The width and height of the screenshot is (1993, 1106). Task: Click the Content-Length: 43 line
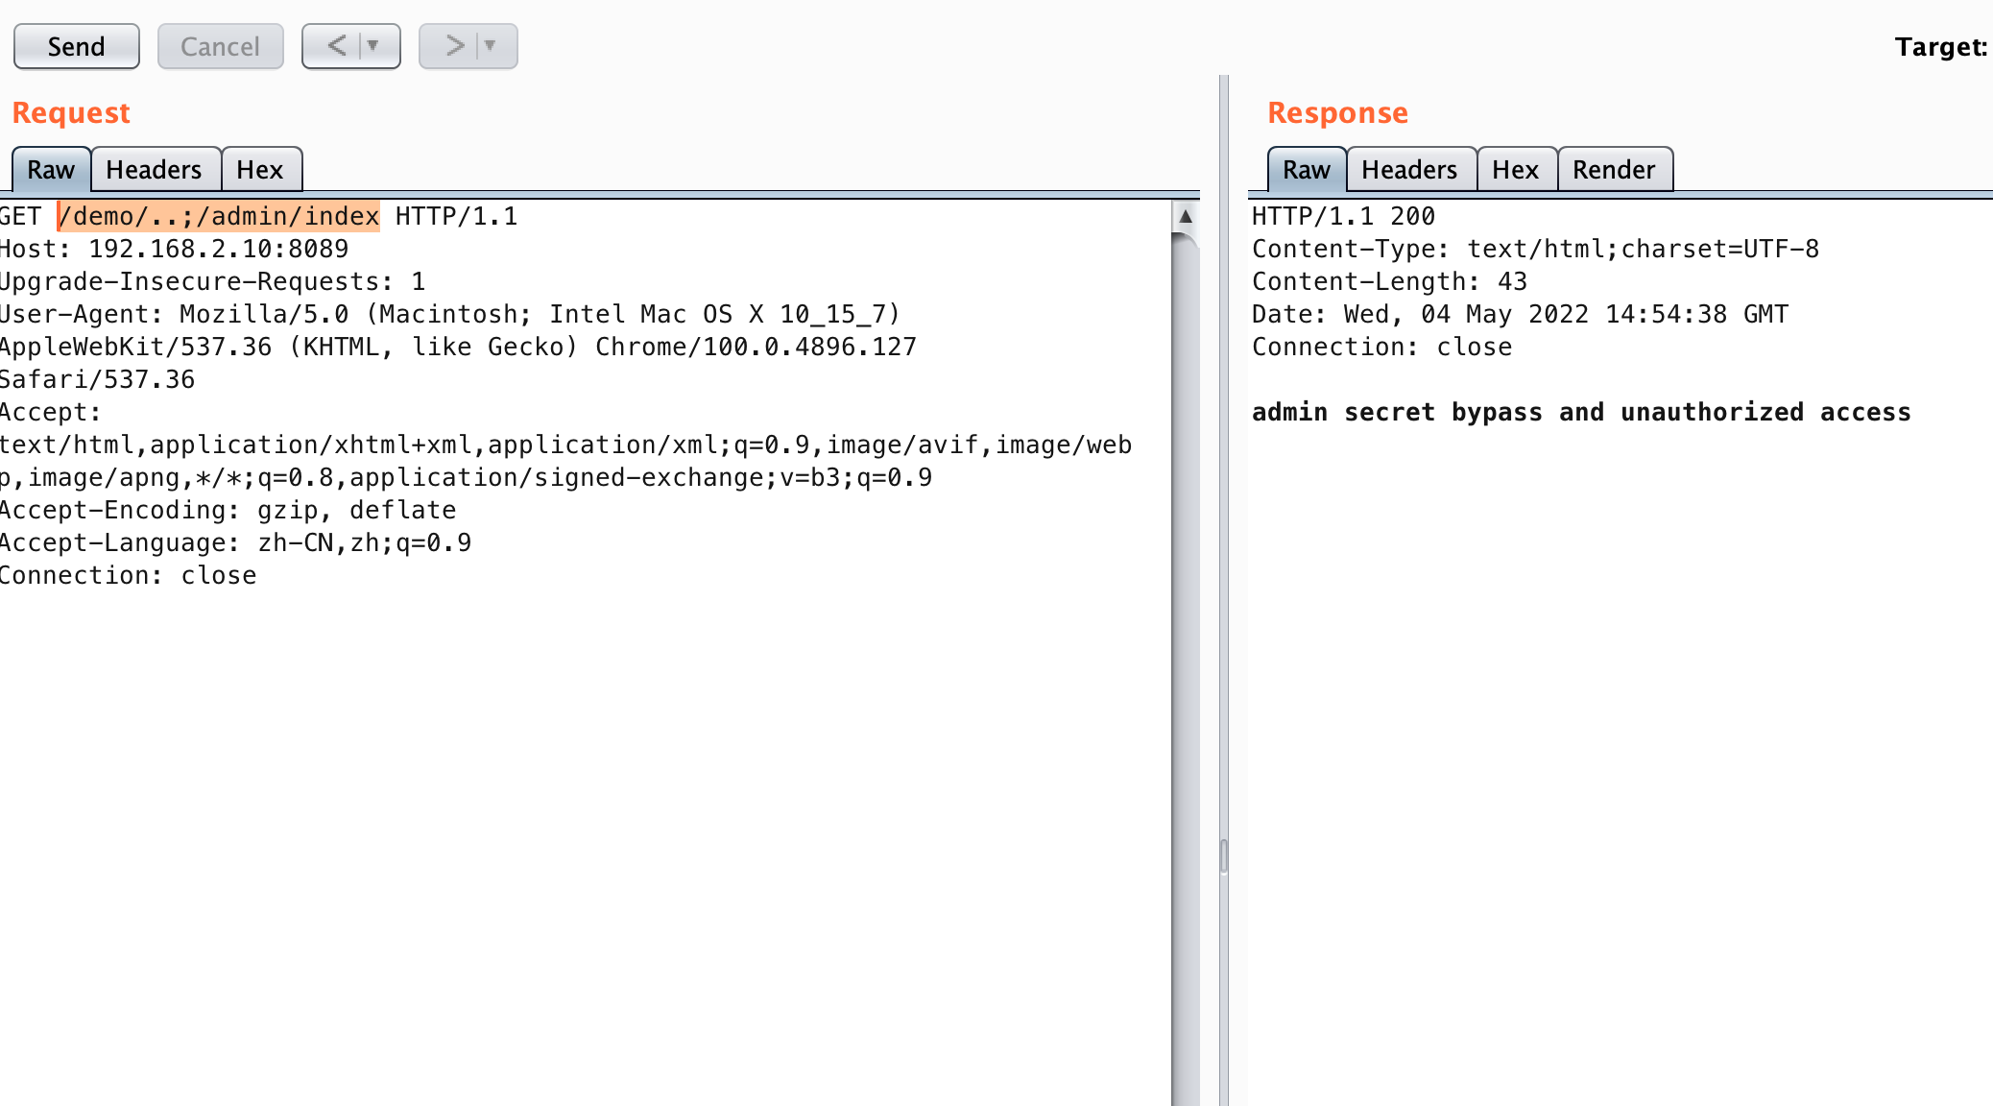[x=1389, y=281]
